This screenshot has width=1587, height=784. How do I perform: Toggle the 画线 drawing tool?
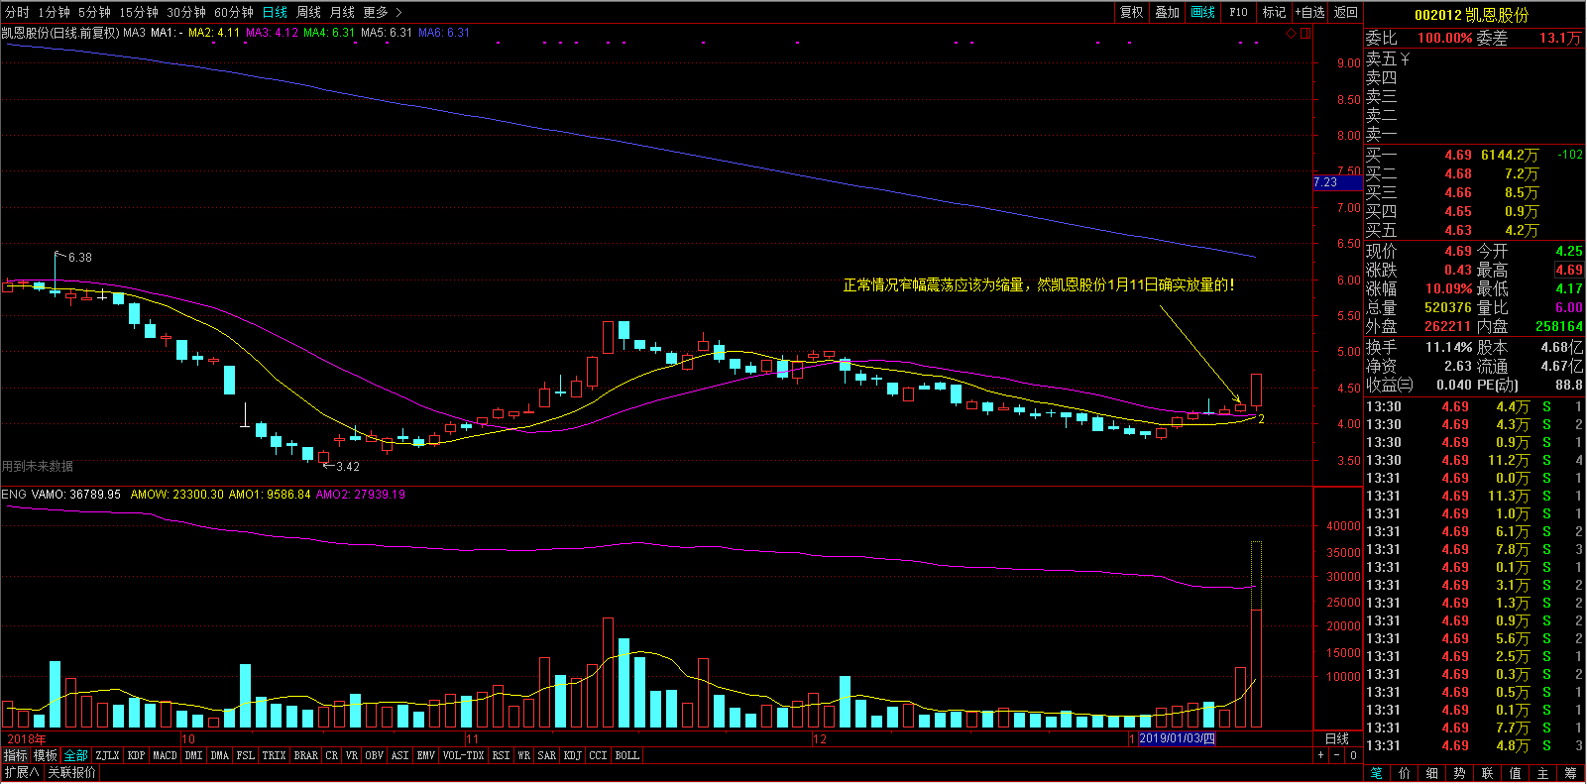[x=1202, y=12]
